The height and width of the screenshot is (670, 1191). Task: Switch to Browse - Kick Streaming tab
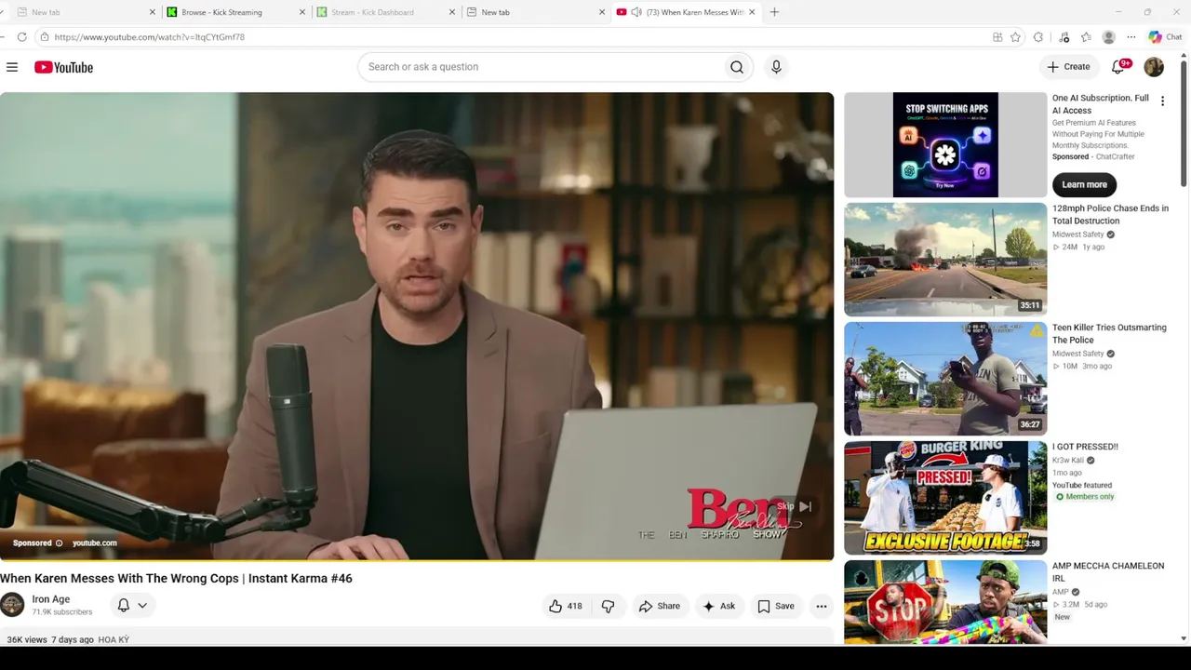[x=236, y=12]
